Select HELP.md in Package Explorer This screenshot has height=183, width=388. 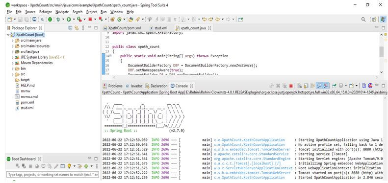pos(27,86)
